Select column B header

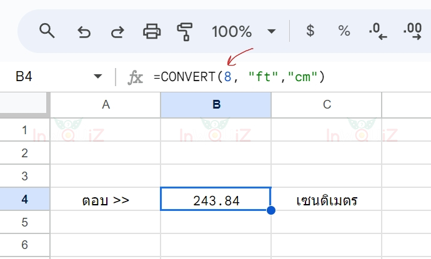(x=216, y=105)
